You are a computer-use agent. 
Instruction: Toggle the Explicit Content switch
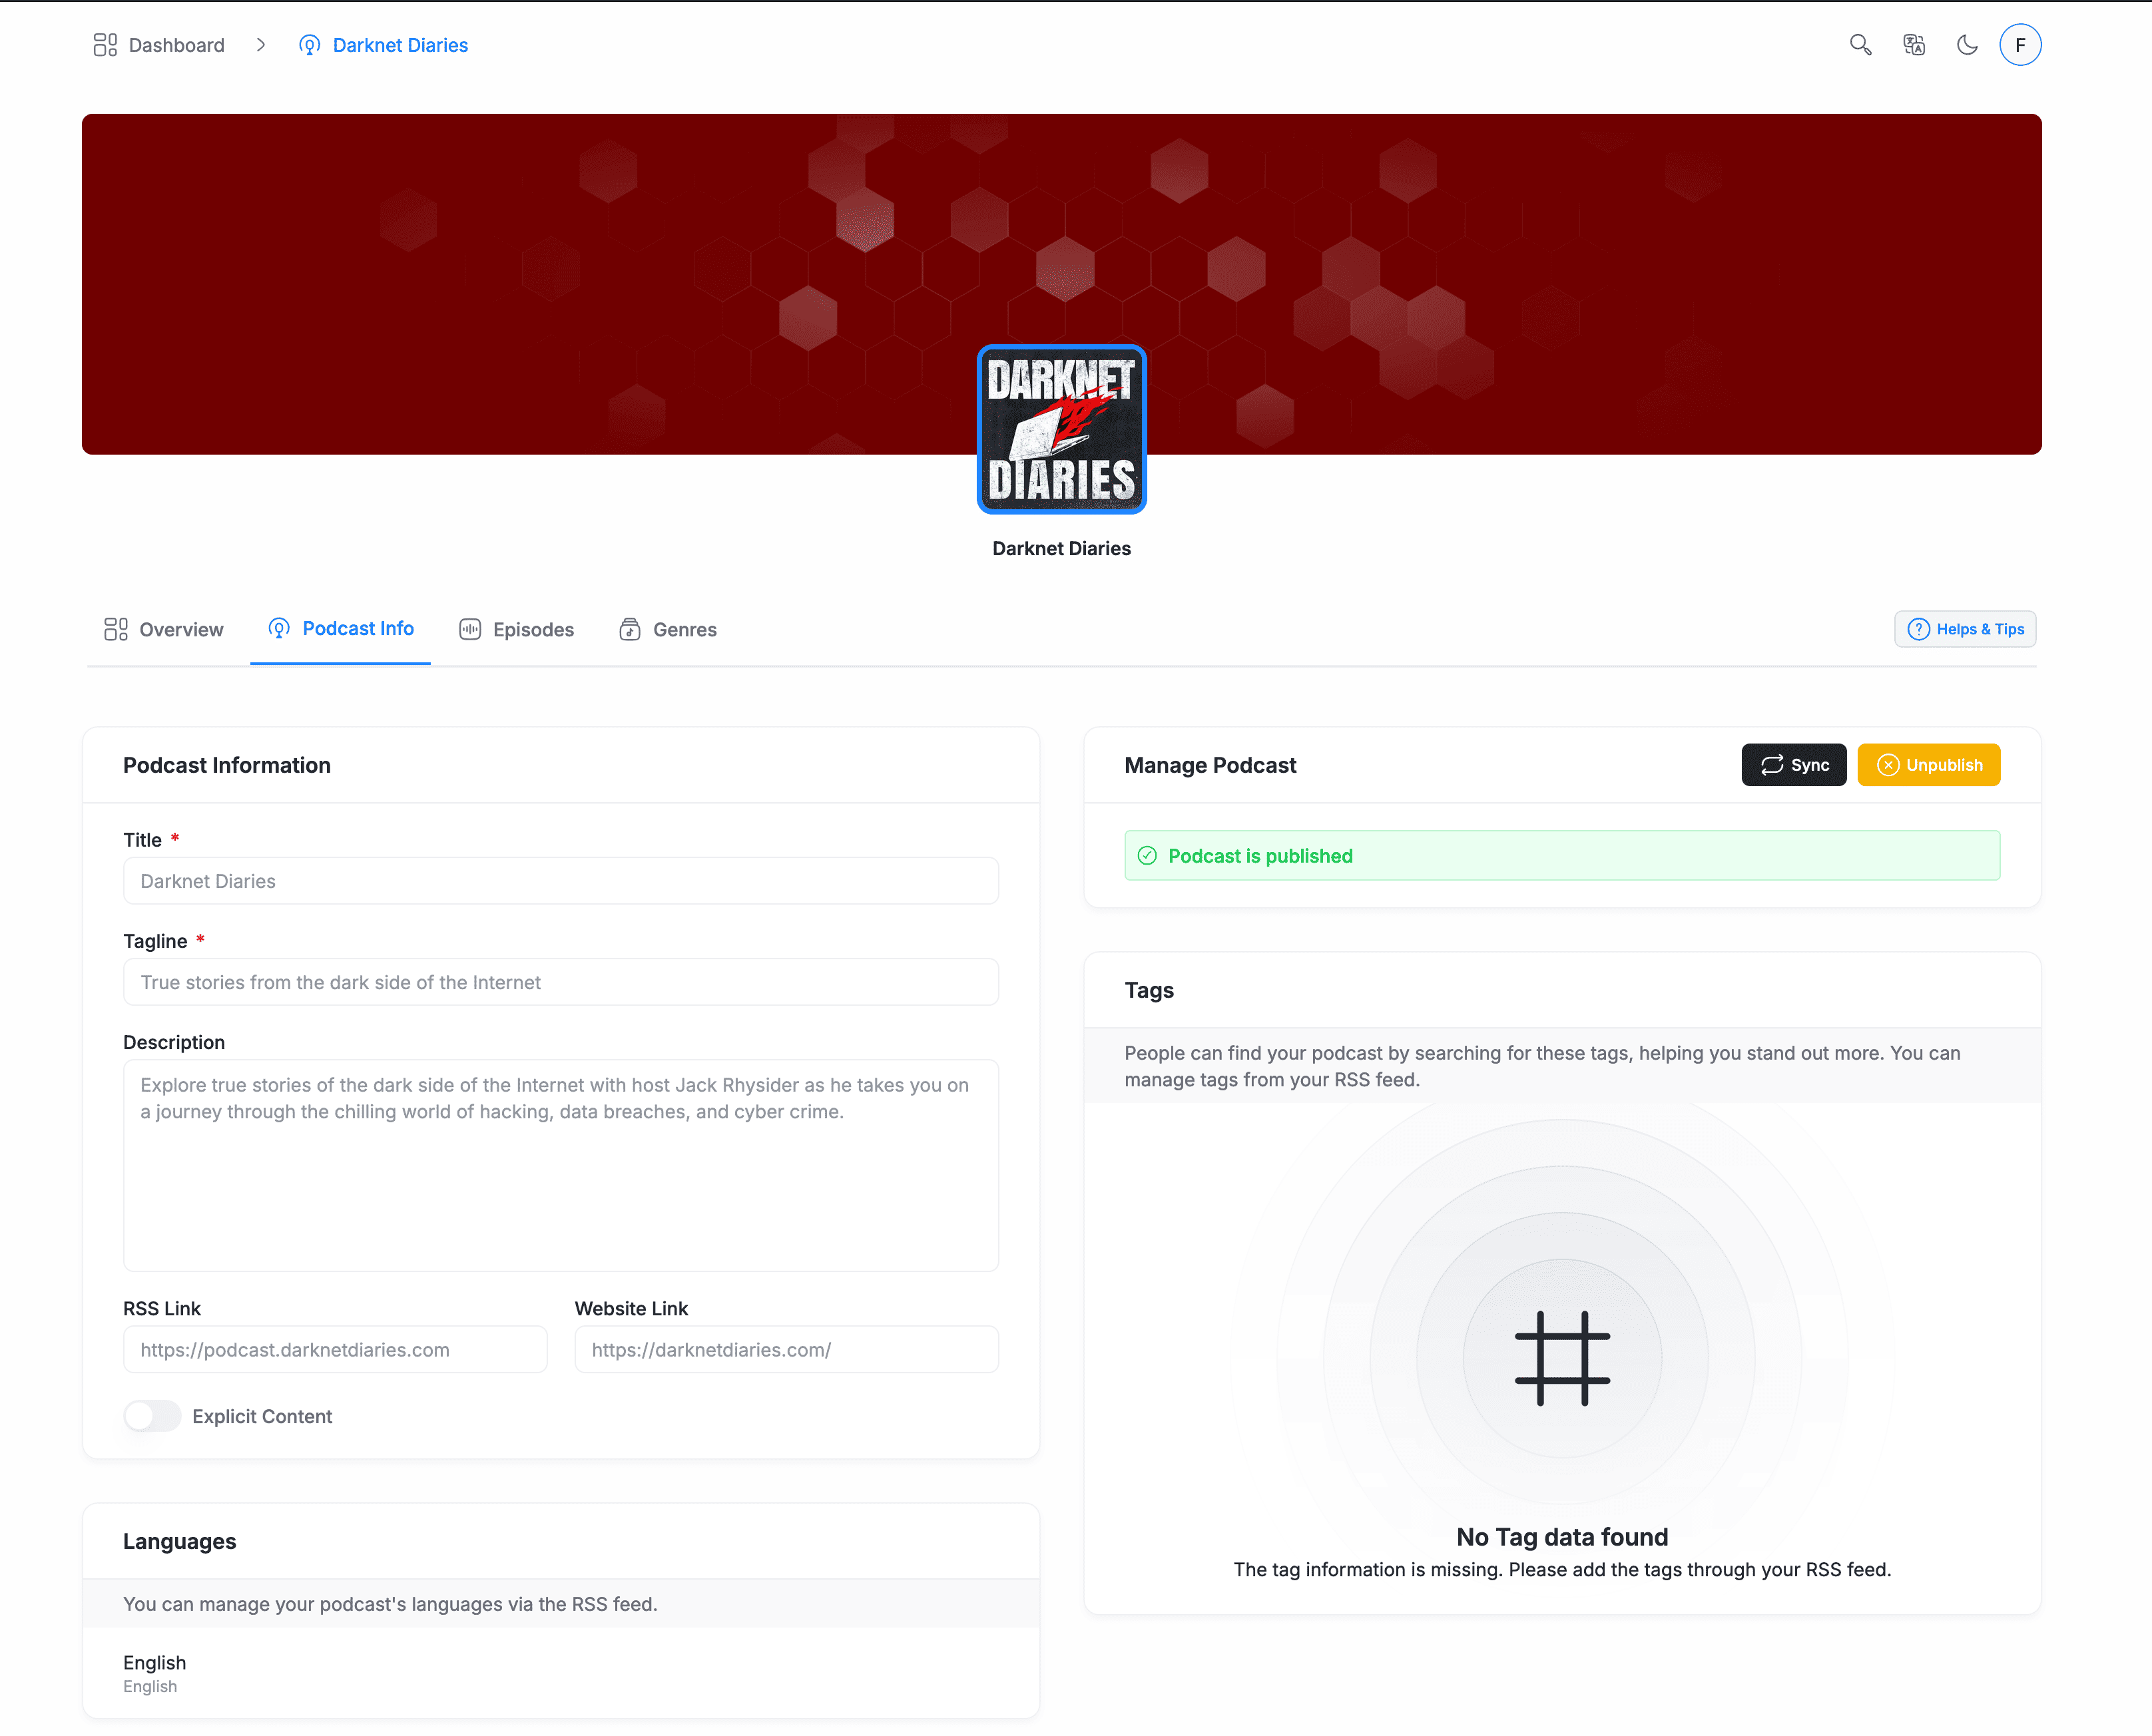152,1416
